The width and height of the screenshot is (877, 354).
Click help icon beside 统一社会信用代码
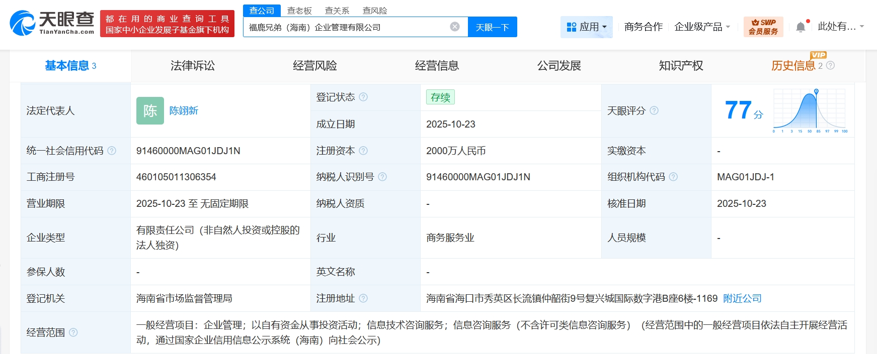(x=112, y=151)
